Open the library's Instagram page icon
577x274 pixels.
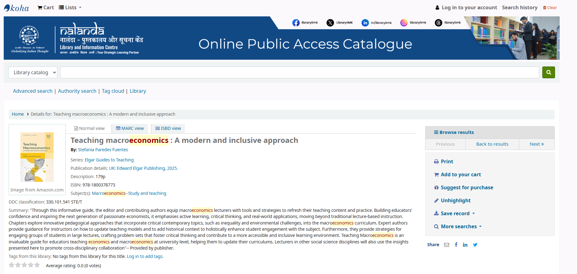point(404,23)
